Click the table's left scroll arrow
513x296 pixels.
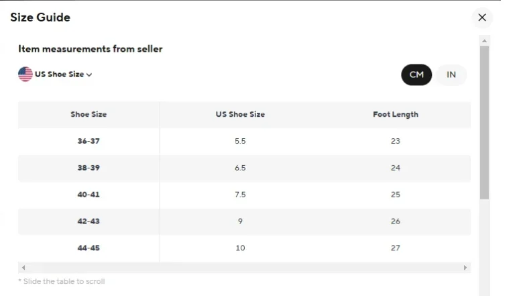click(23, 268)
